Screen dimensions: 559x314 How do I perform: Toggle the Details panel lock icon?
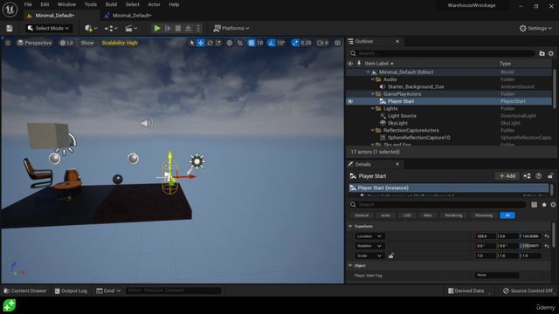550,176
